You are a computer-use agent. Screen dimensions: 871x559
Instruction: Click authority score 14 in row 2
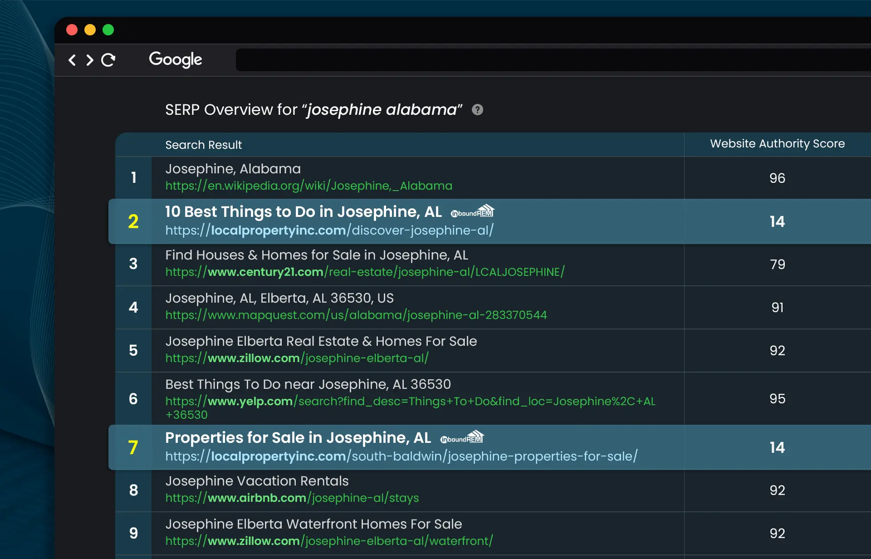777,221
